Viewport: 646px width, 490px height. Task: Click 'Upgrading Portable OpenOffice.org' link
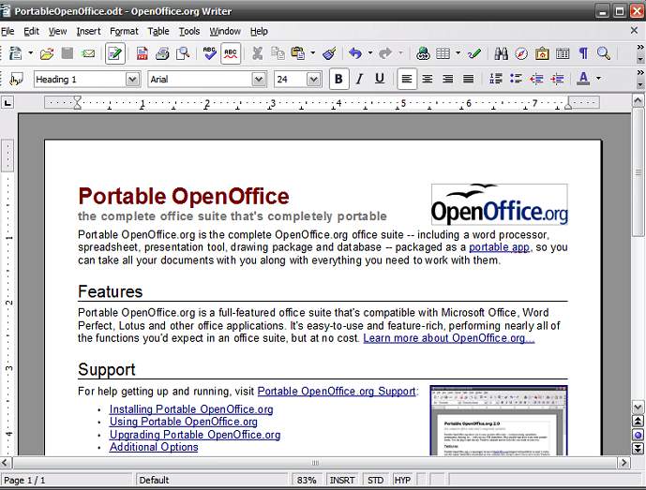point(195,435)
